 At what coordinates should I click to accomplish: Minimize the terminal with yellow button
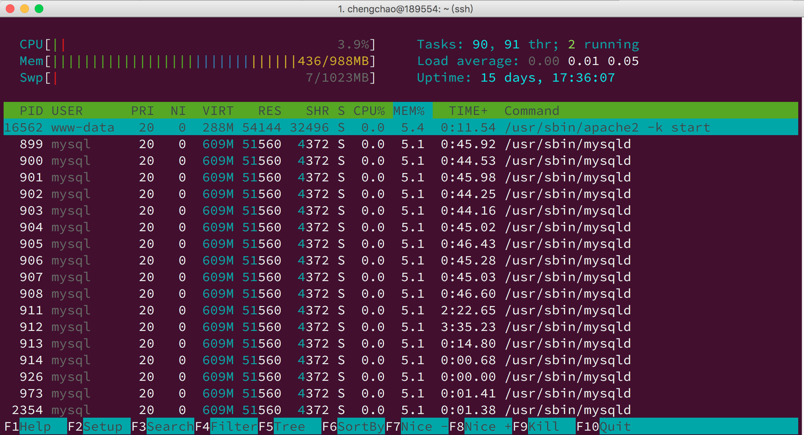tap(25, 9)
